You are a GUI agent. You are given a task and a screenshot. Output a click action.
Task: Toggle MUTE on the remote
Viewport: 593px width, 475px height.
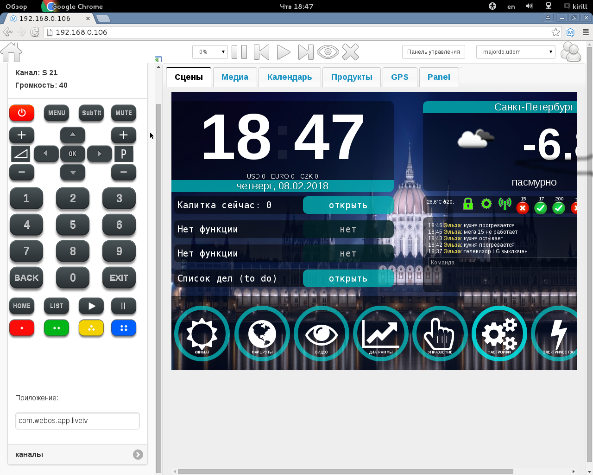pyautogui.click(x=124, y=113)
